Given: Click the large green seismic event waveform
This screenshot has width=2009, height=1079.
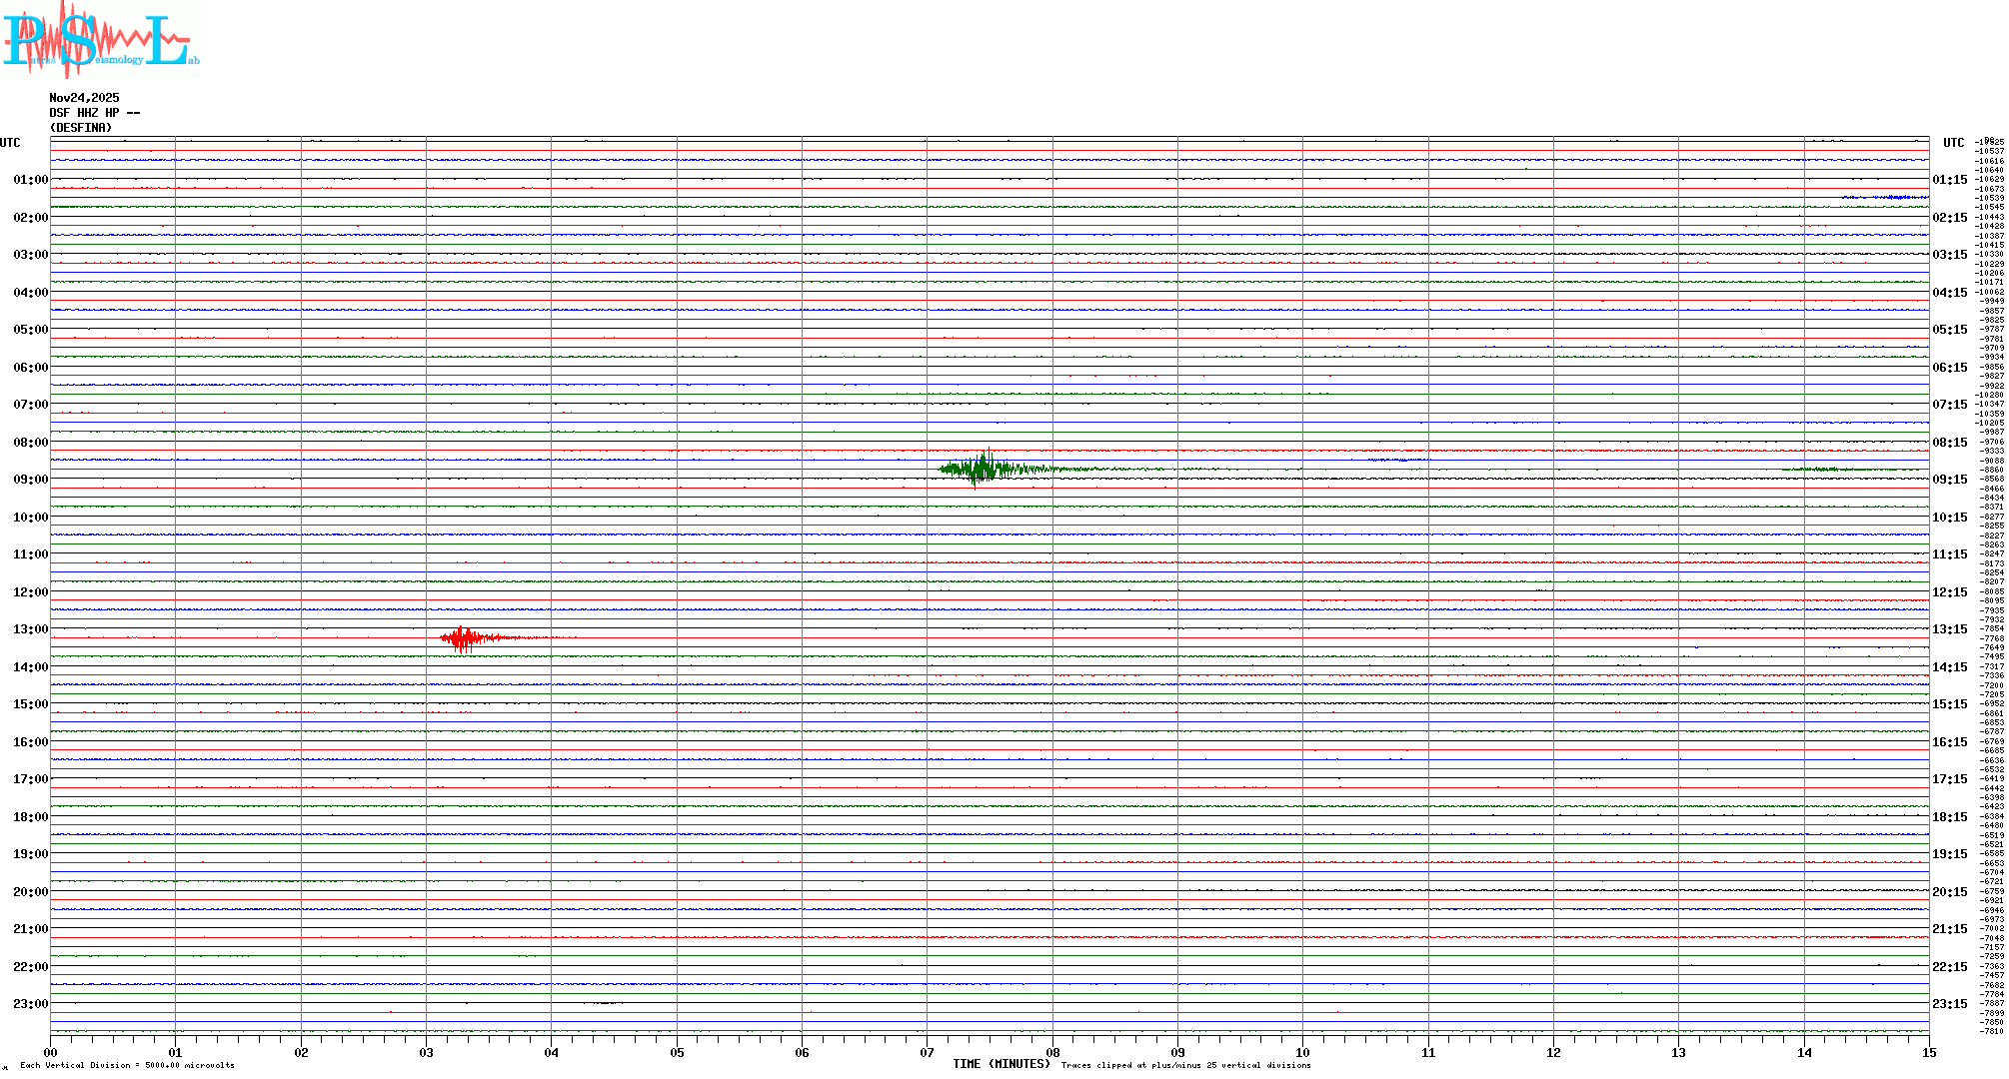Looking at the screenshot, I should (983, 468).
